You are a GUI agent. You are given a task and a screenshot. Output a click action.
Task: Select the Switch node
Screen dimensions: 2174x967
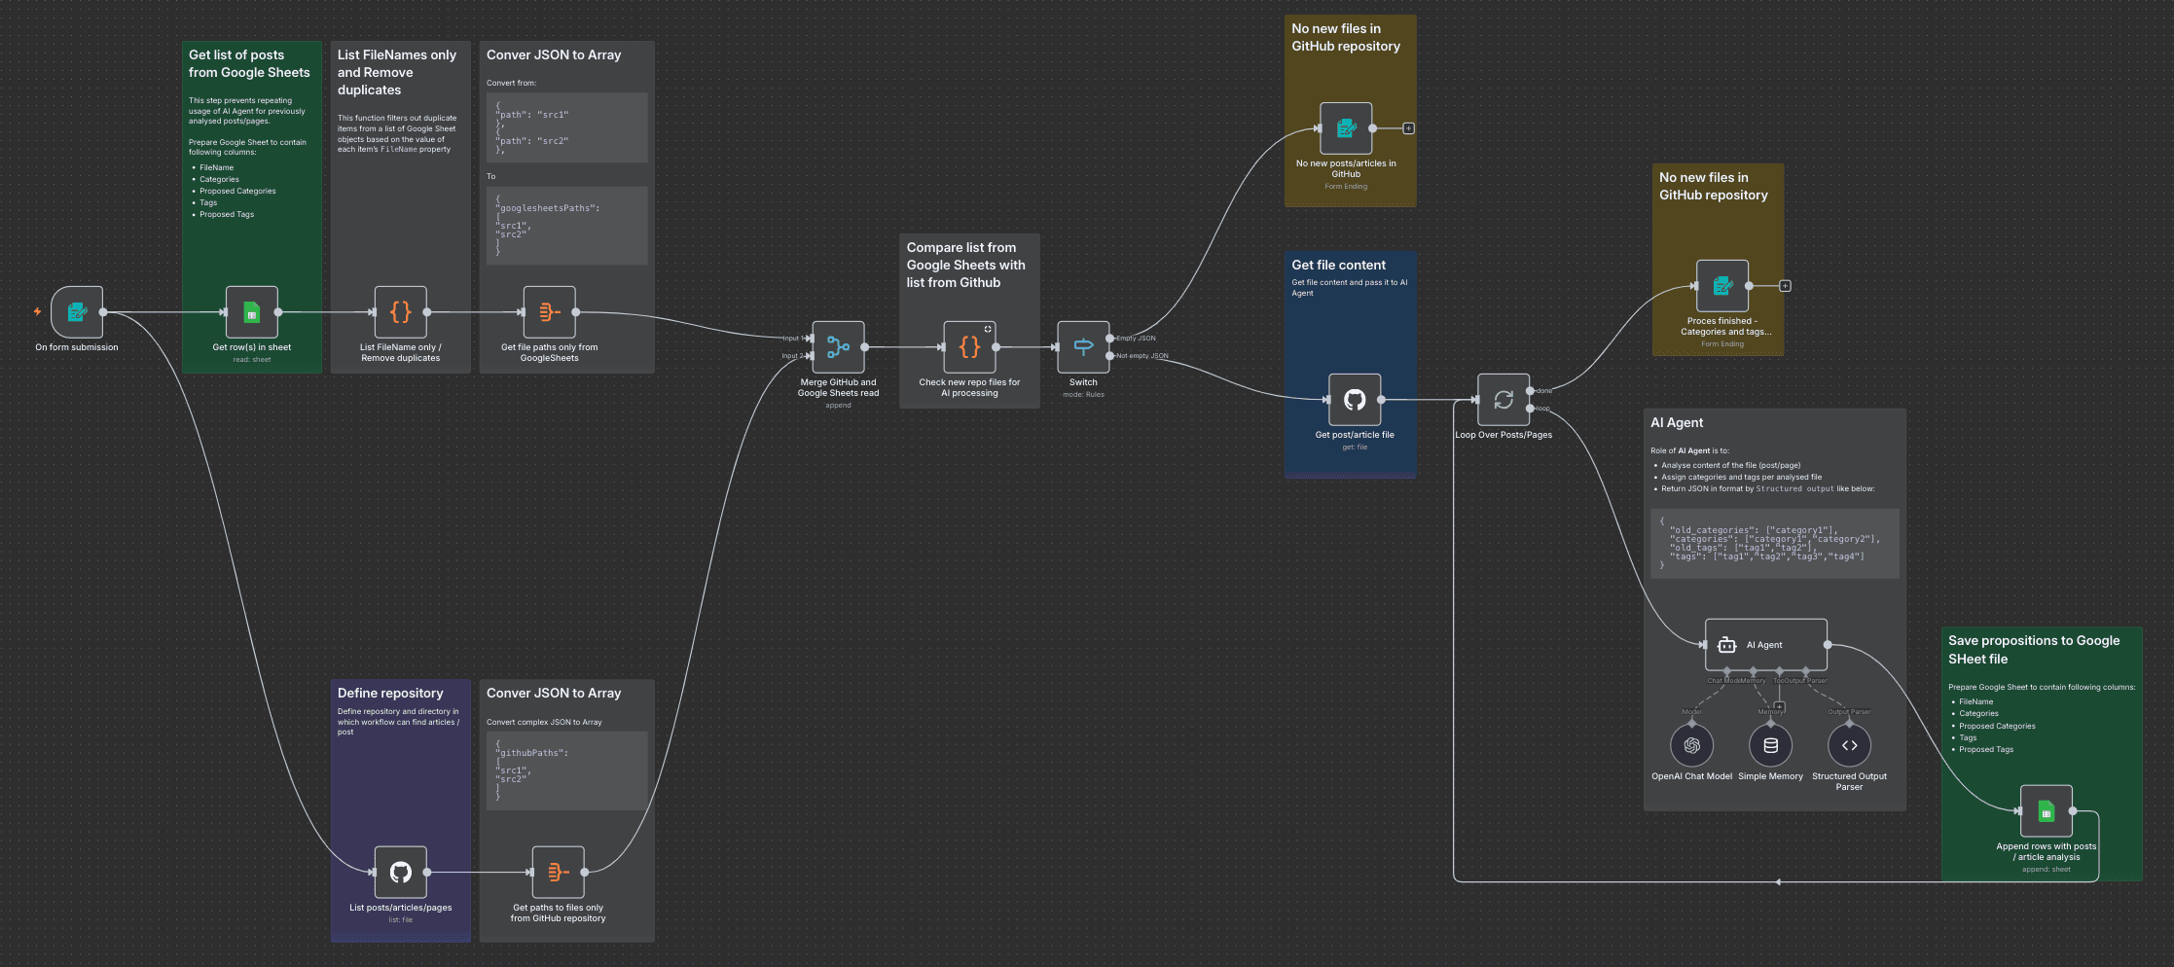[1083, 347]
